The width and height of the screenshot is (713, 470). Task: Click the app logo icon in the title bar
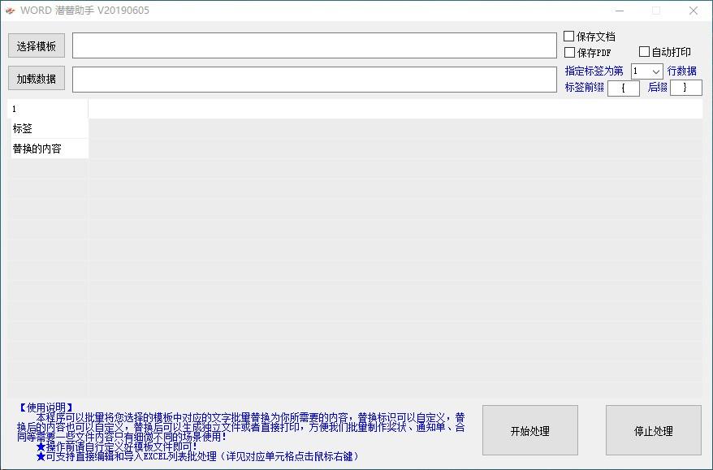tap(13, 11)
